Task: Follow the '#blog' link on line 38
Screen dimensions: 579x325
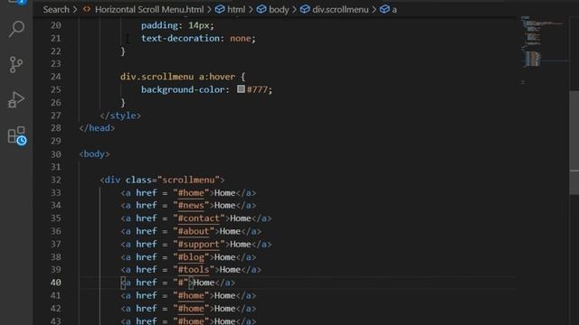Action: (x=191, y=257)
